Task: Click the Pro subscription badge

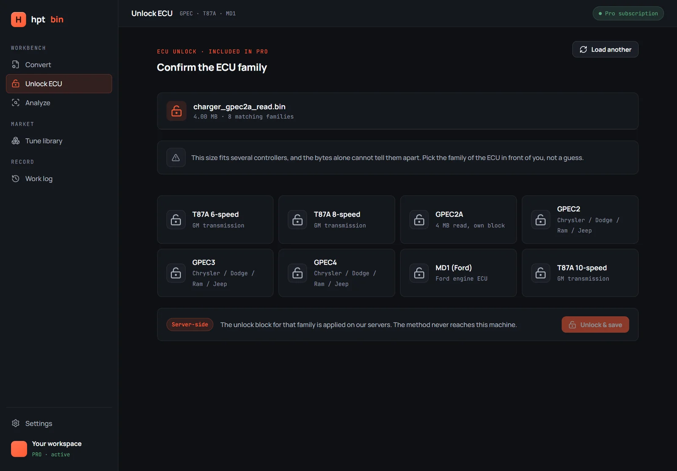Action: point(628,14)
